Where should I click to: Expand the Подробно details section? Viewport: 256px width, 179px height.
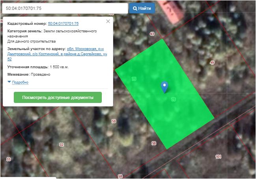[x=18, y=82]
